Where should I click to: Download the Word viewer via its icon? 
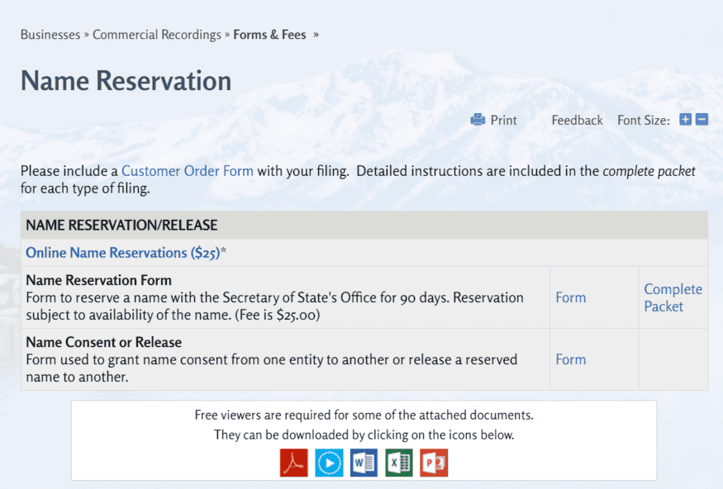pyautogui.click(x=364, y=463)
